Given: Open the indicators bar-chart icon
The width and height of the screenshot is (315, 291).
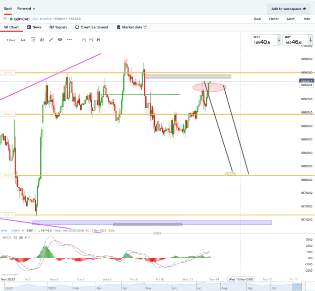Looking at the screenshot, I should pos(42,40).
